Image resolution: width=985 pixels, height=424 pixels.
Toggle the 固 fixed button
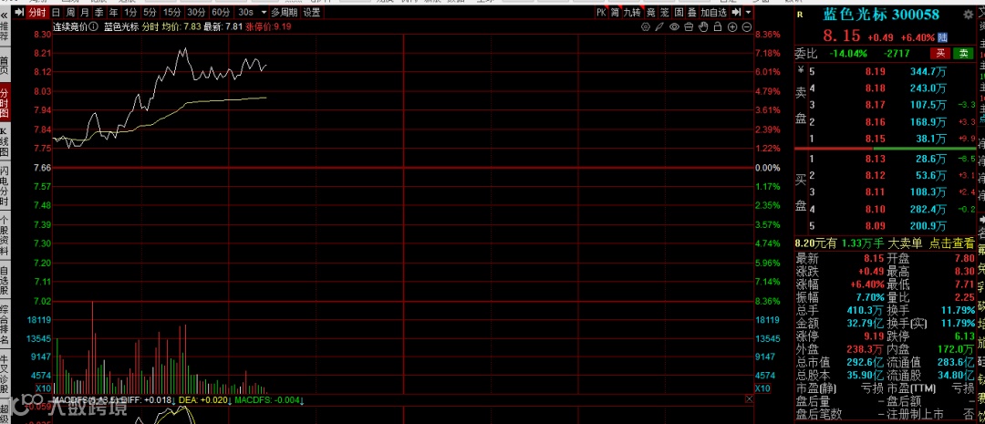[679, 13]
